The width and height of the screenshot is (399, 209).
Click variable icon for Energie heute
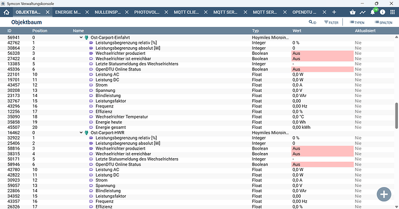(x=91, y=122)
